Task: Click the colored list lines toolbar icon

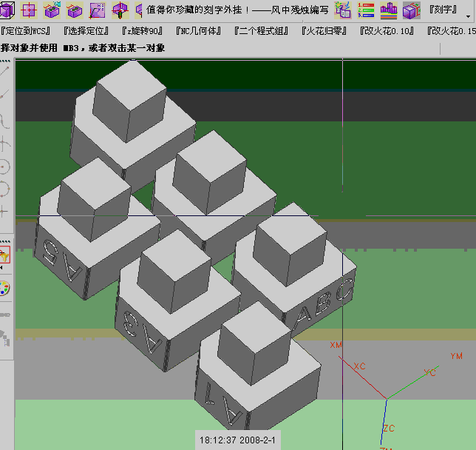Action: click(366, 10)
